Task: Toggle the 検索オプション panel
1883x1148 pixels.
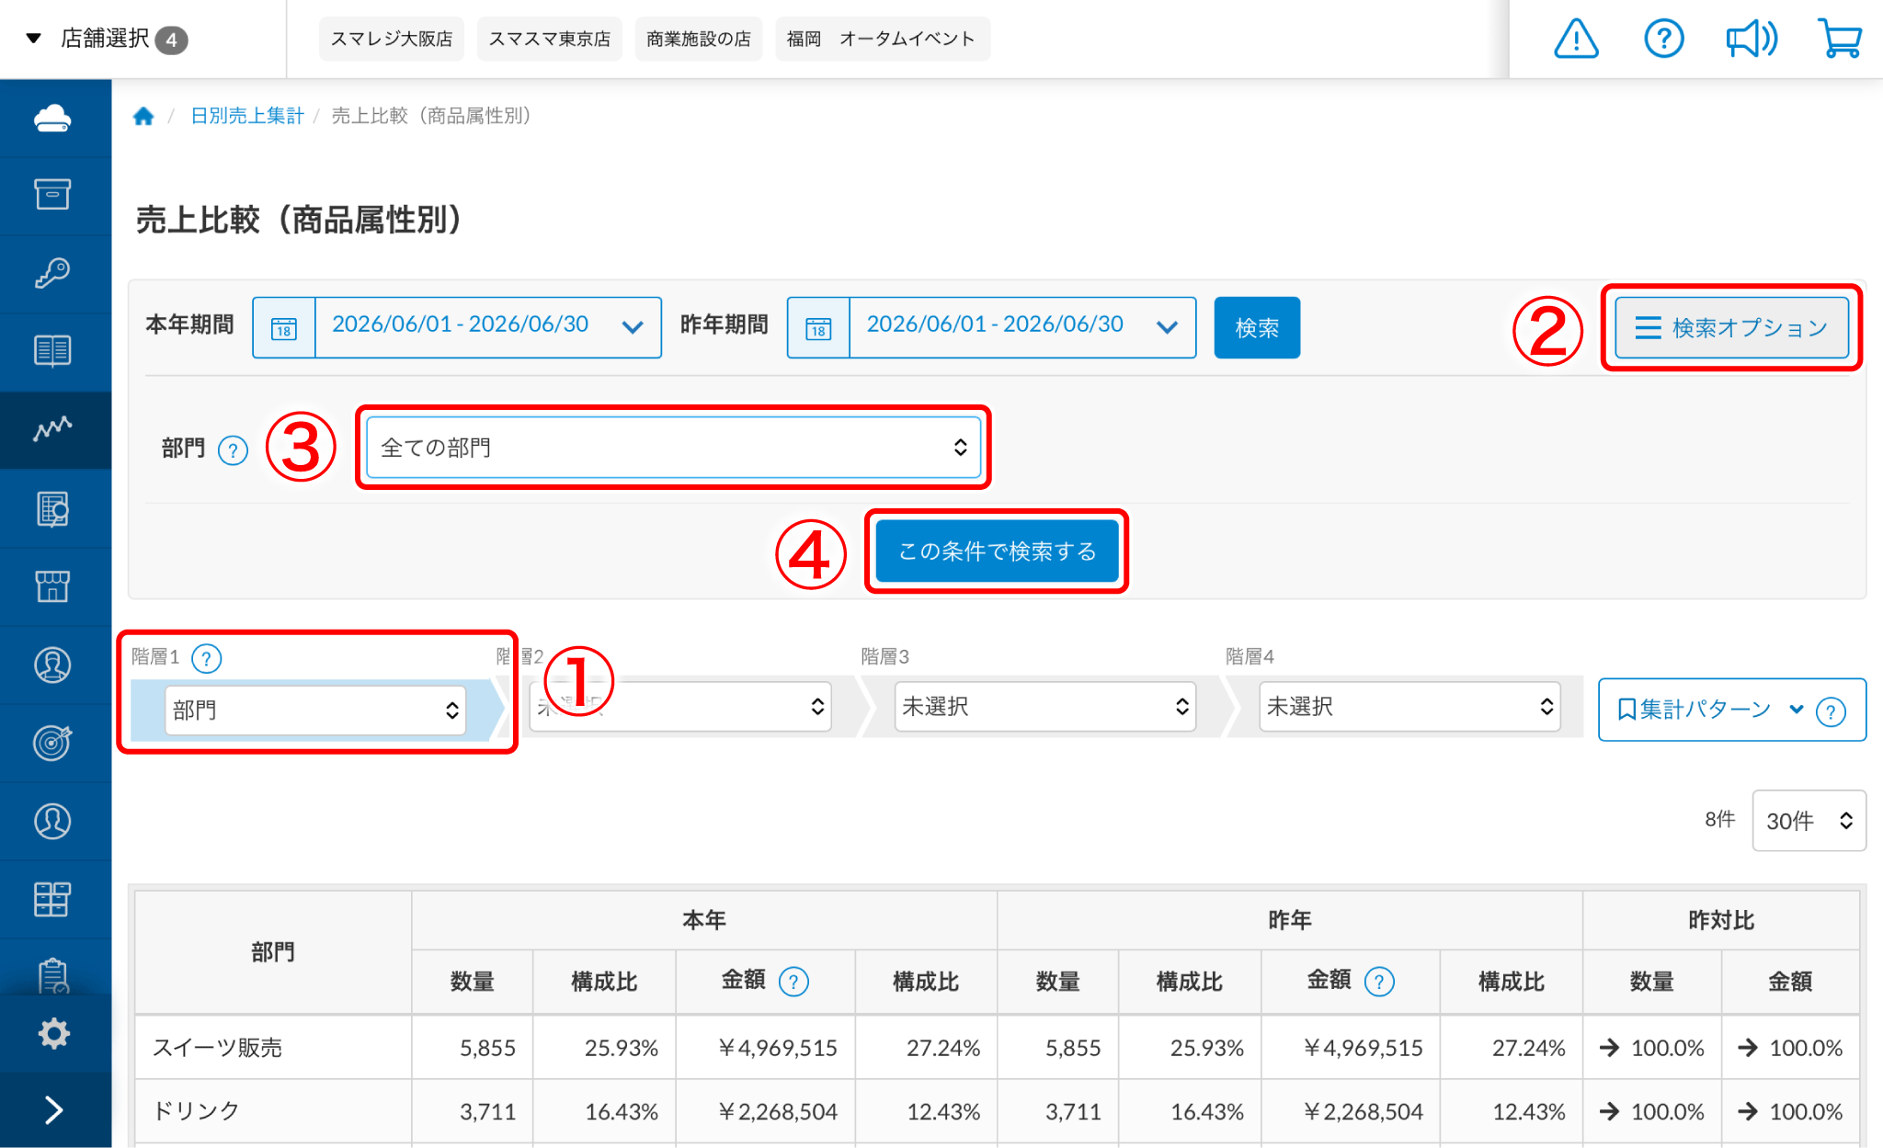Action: (x=1732, y=327)
